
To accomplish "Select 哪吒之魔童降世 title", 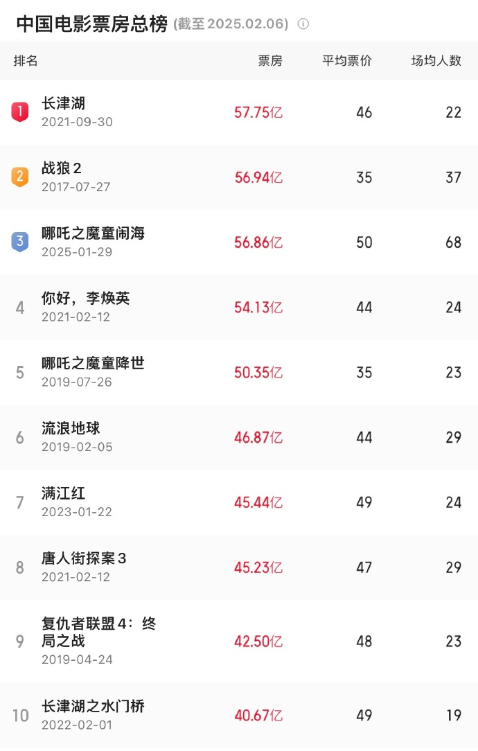I will point(93,363).
